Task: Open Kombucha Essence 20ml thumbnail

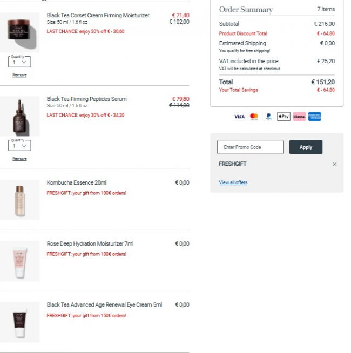Action: (19, 200)
